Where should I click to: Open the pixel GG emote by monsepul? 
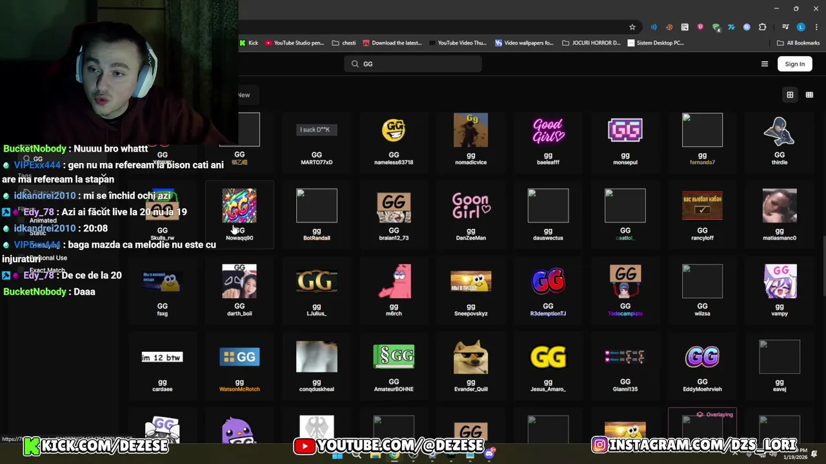(625, 130)
